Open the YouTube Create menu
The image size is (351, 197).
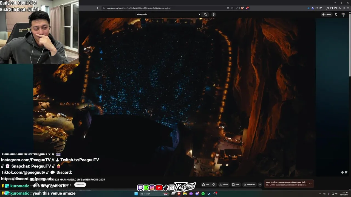pyautogui.click(x=326, y=15)
